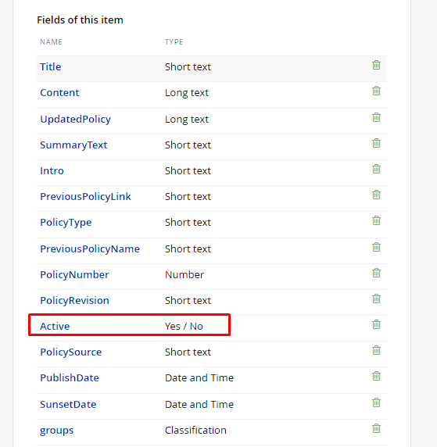Image resolution: width=437 pixels, height=447 pixels.
Task: Remove UpdatedPolicy field via trash icon
Action: coord(376,117)
